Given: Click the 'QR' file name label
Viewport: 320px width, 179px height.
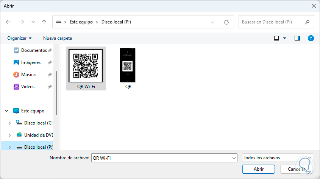Looking at the screenshot, I should pos(128,86).
